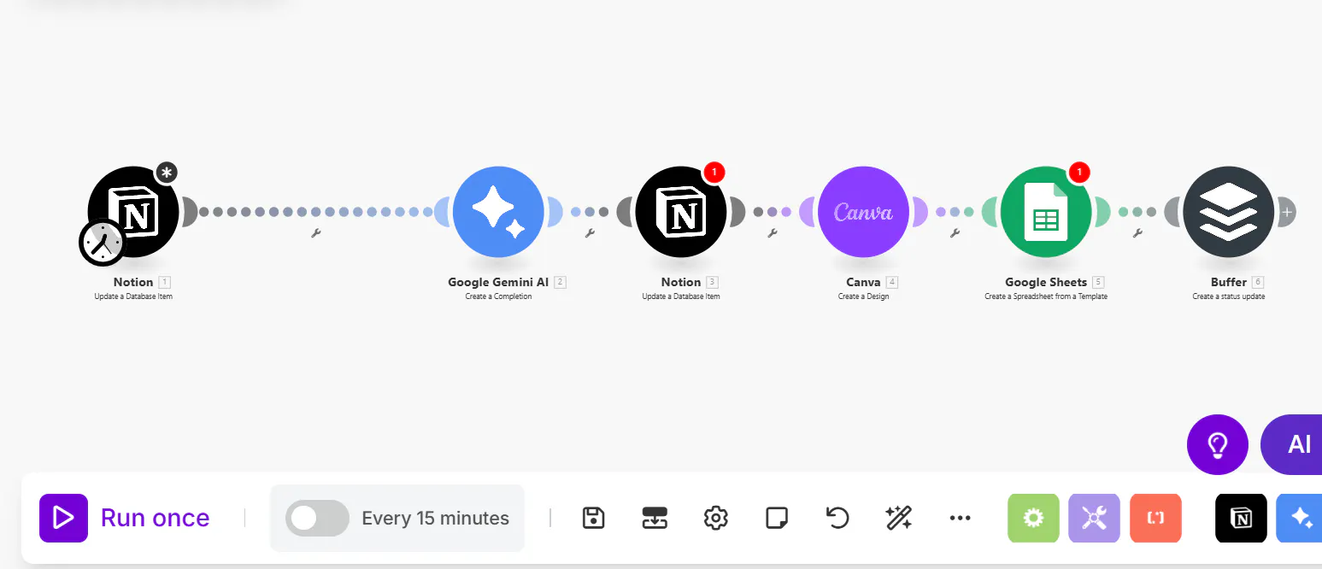The height and width of the screenshot is (569, 1322).
Task: Open the lightbulb help button
Action: (x=1218, y=444)
